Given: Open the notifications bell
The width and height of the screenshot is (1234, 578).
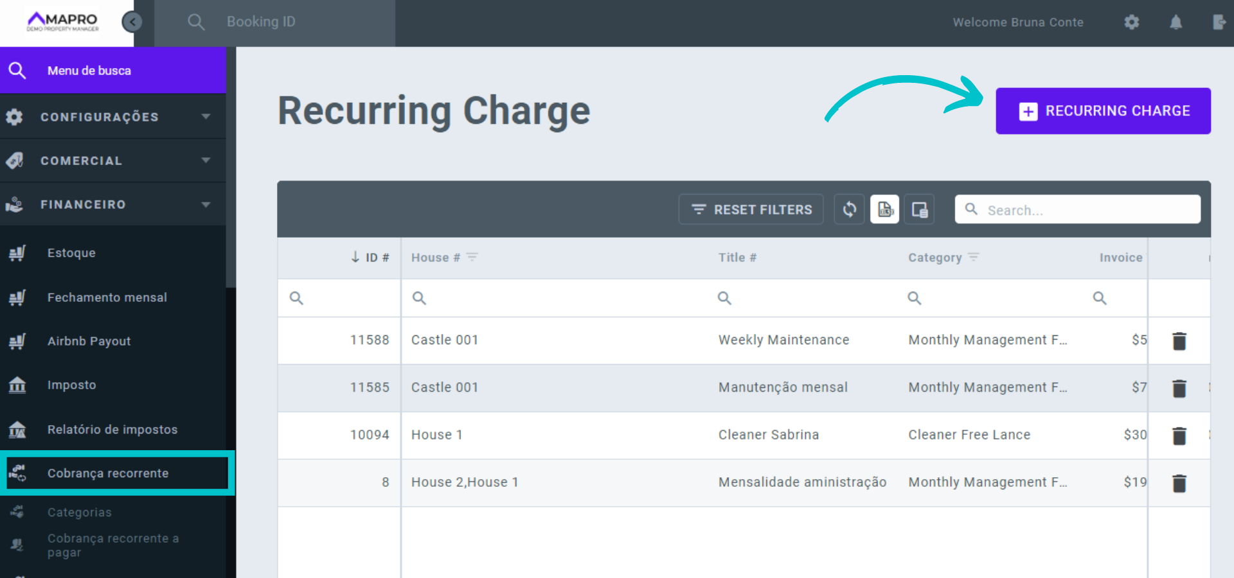Looking at the screenshot, I should coord(1176,22).
